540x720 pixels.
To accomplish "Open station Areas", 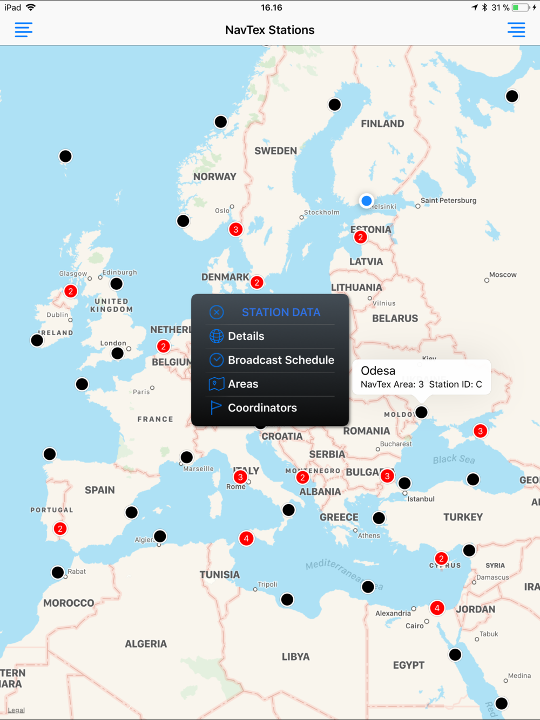I will pos(270,384).
